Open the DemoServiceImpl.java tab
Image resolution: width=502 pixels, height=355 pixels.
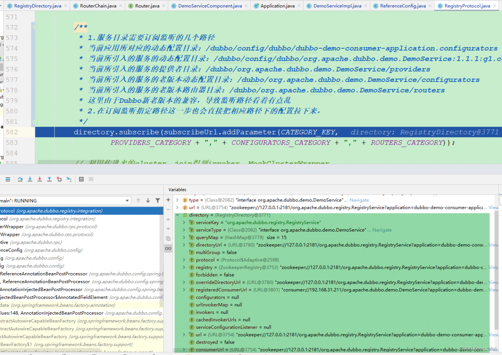[x=337, y=6]
